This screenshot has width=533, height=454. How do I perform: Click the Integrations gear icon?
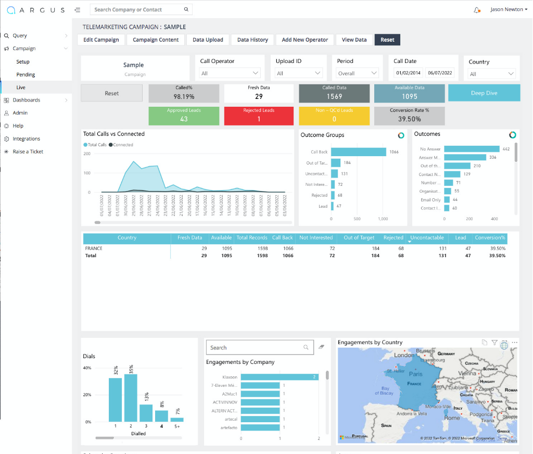(x=6, y=138)
